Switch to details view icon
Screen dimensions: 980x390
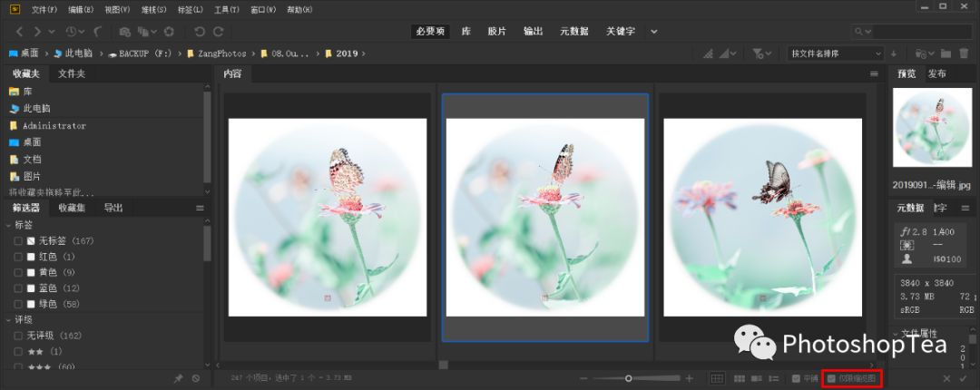(x=756, y=378)
